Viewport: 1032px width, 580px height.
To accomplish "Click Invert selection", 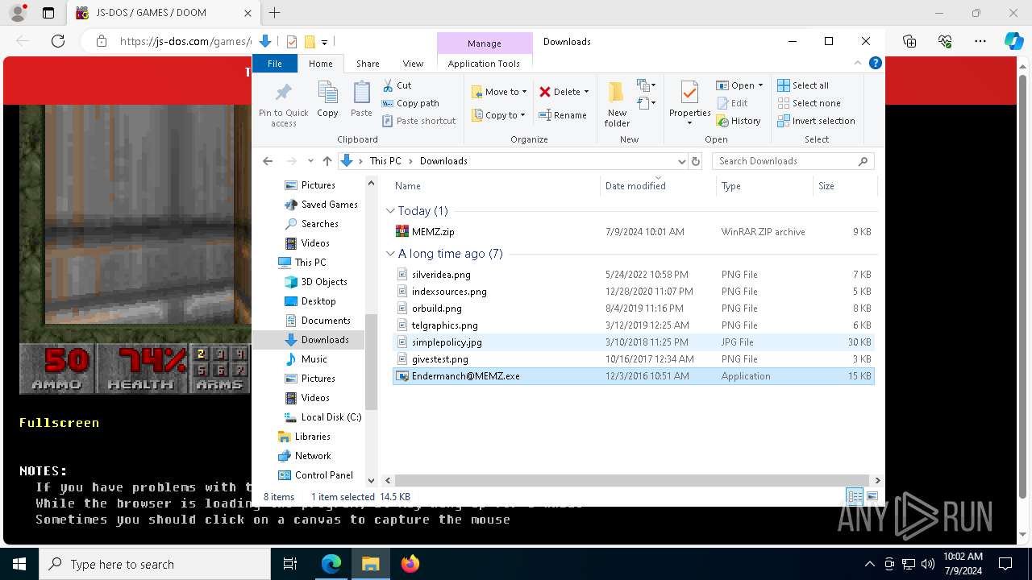I will [816, 121].
